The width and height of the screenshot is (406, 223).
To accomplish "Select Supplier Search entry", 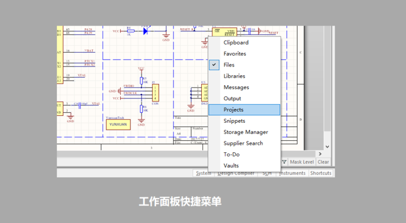I will (x=244, y=143).
